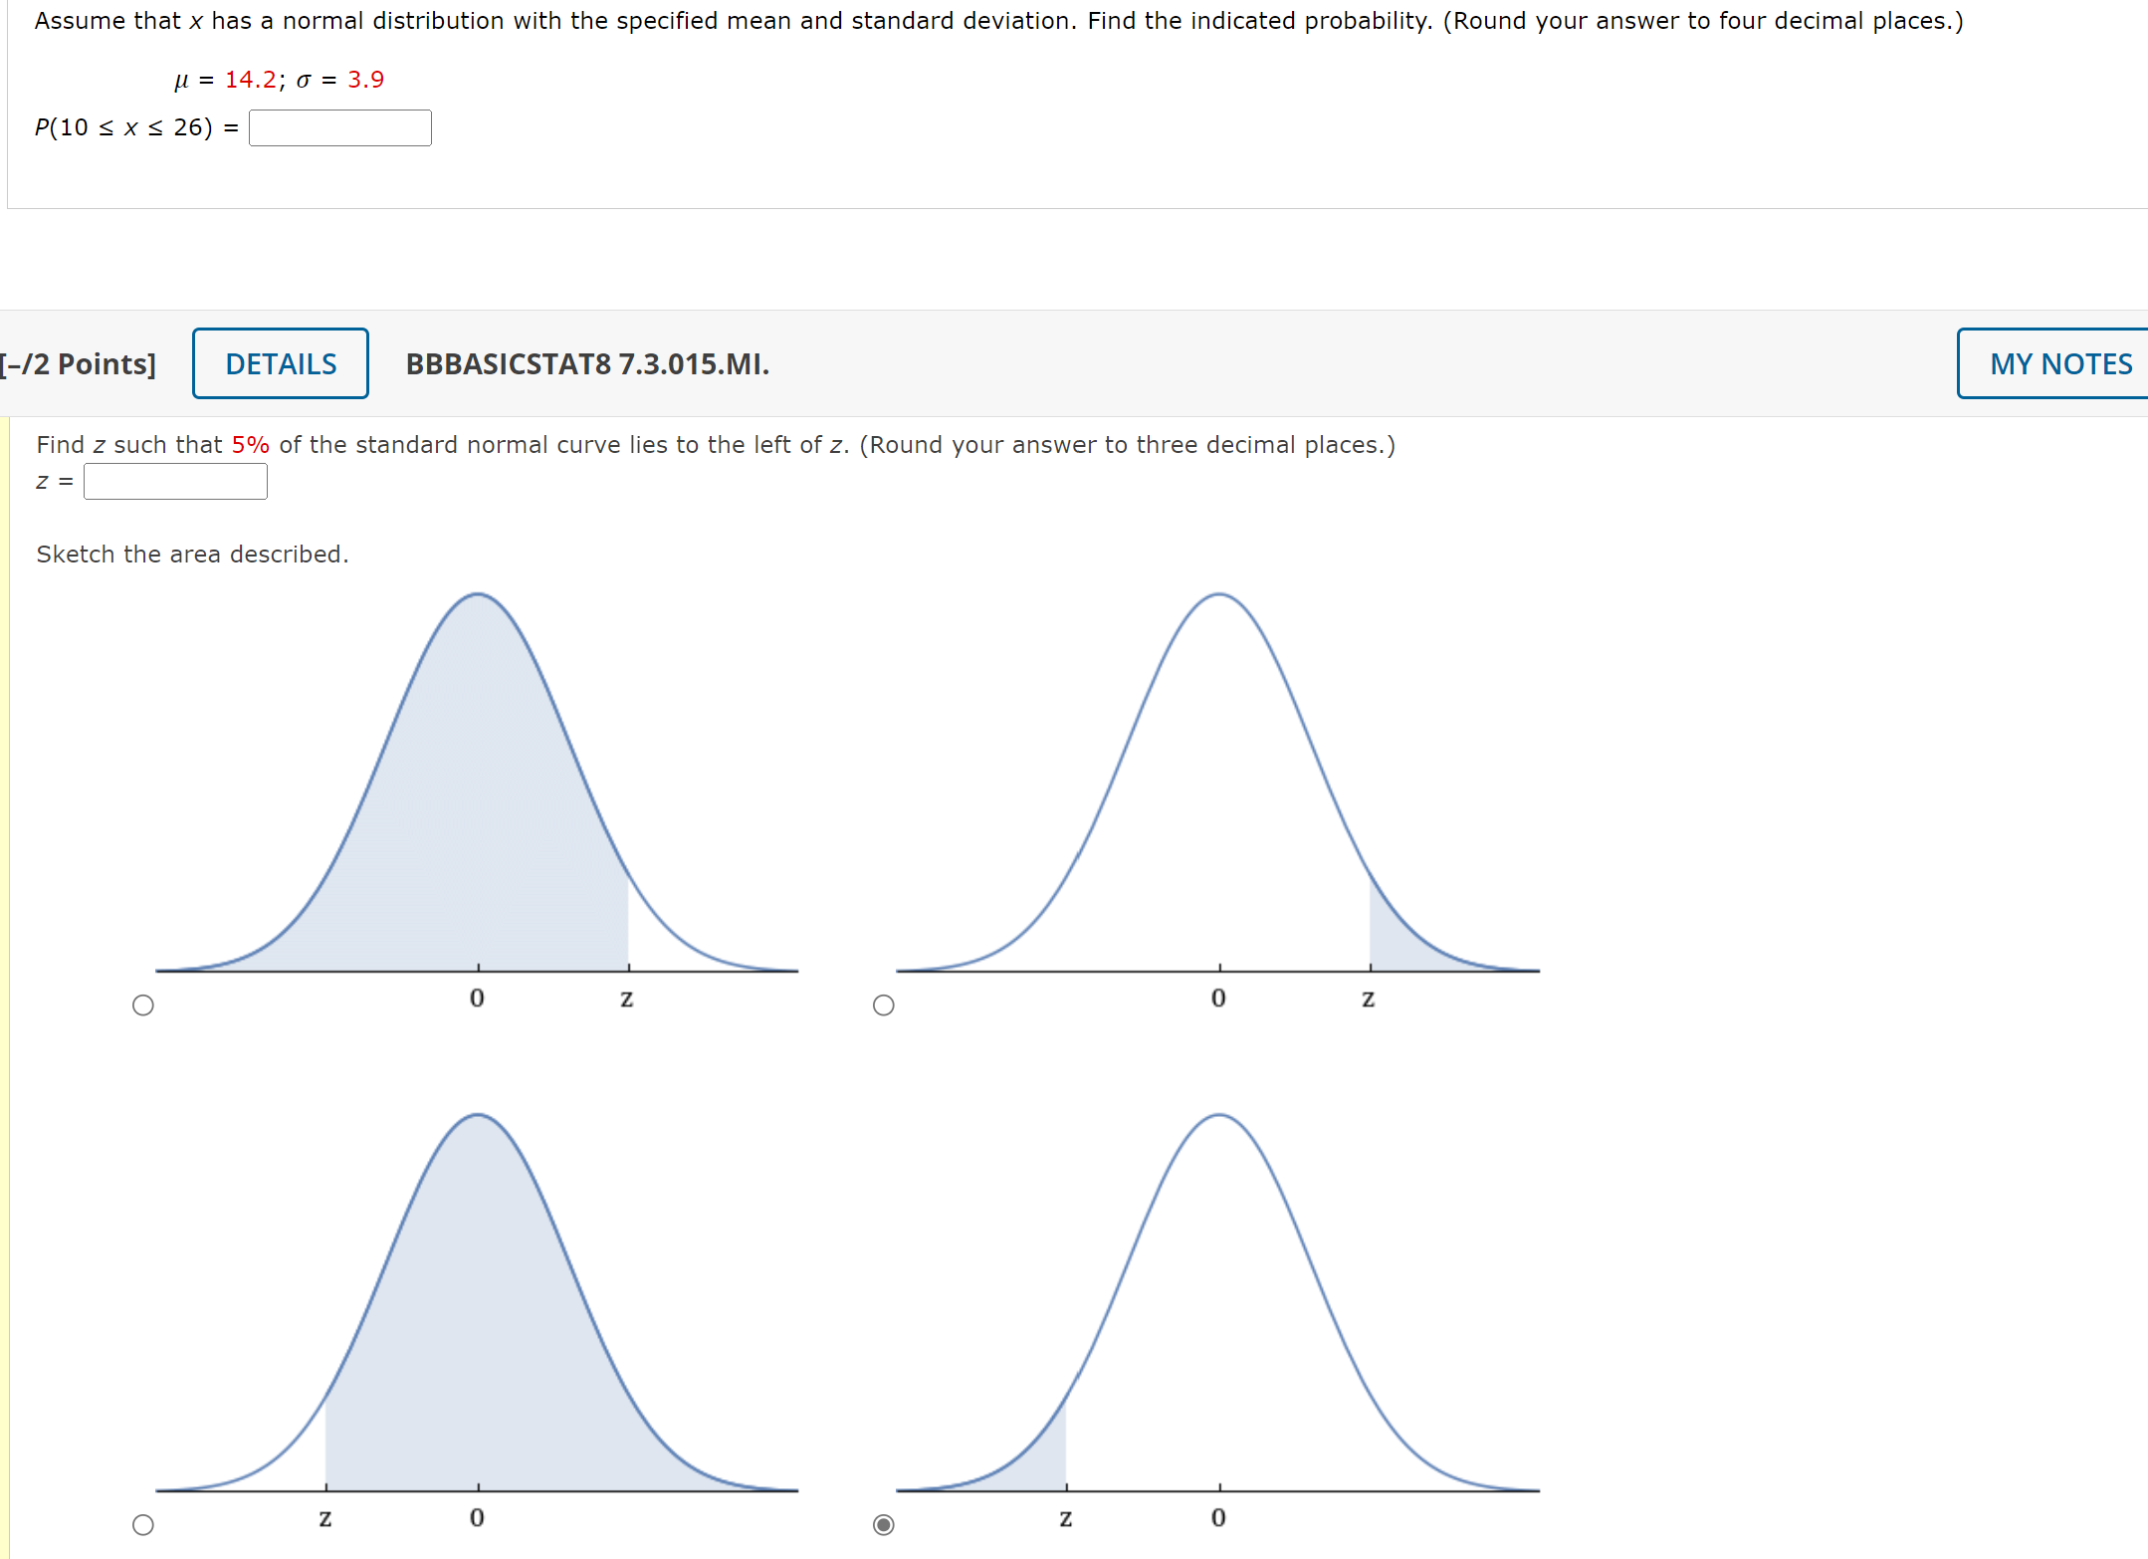The height and width of the screenshot is (1559, 2148).
Task: Click the red 5% highlighted text
Action: 250,444
